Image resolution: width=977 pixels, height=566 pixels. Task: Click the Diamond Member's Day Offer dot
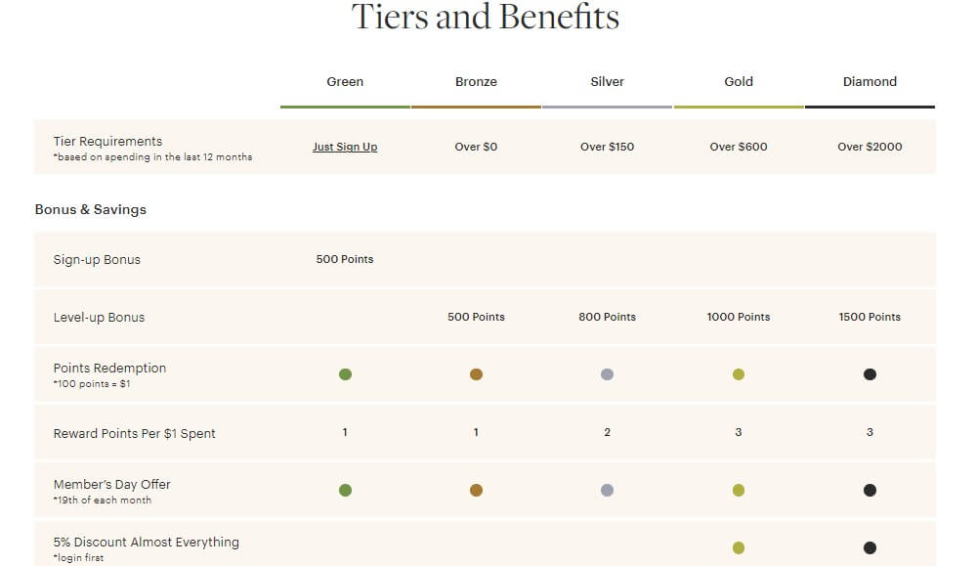coord(870,490)
